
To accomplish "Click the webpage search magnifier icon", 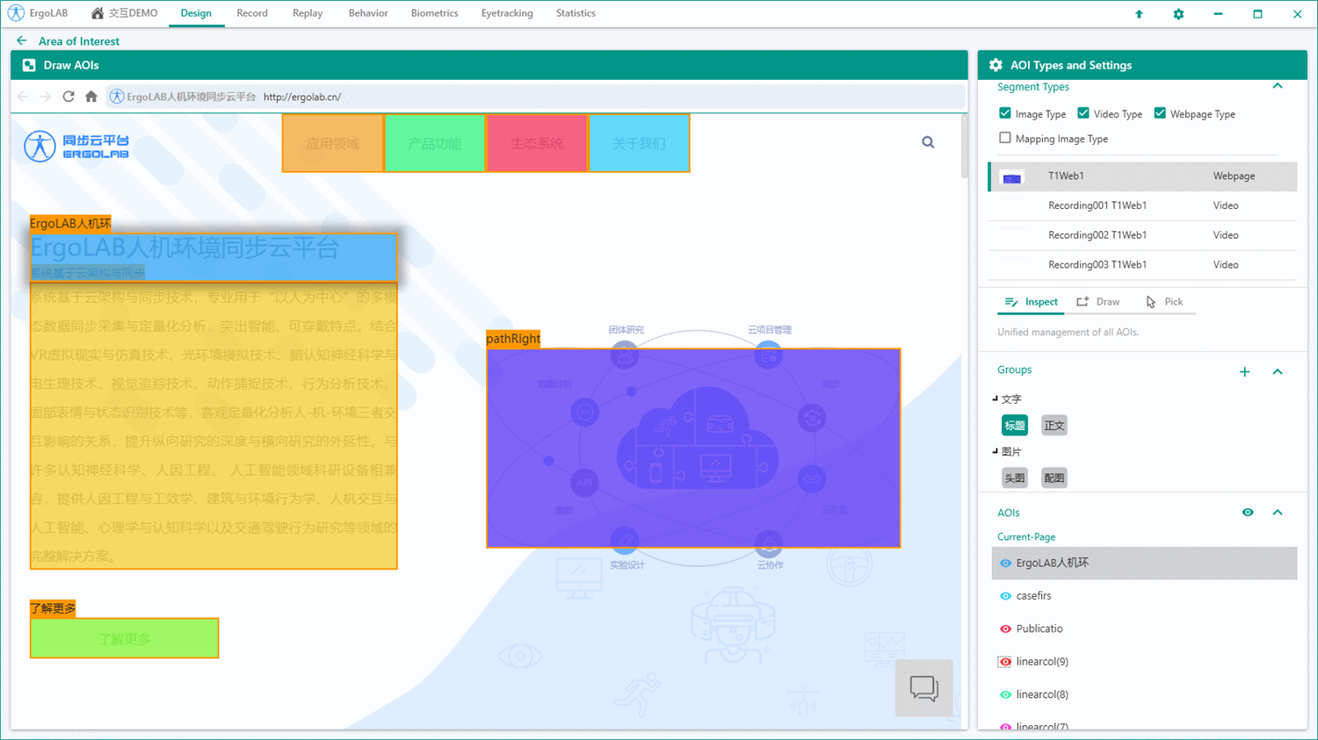I will coord(928,142).
